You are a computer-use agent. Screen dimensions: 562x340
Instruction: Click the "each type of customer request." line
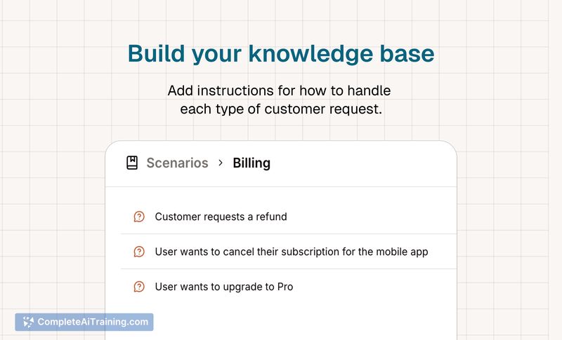click(x=281, y=109)
